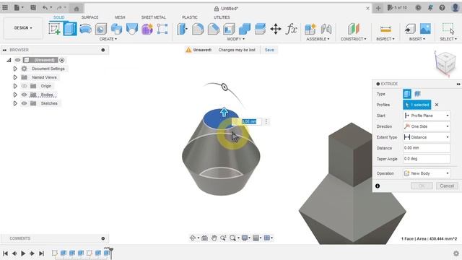Toggle visibility of Unsaved root component
462x260 pixels.
tap(17, 60)
